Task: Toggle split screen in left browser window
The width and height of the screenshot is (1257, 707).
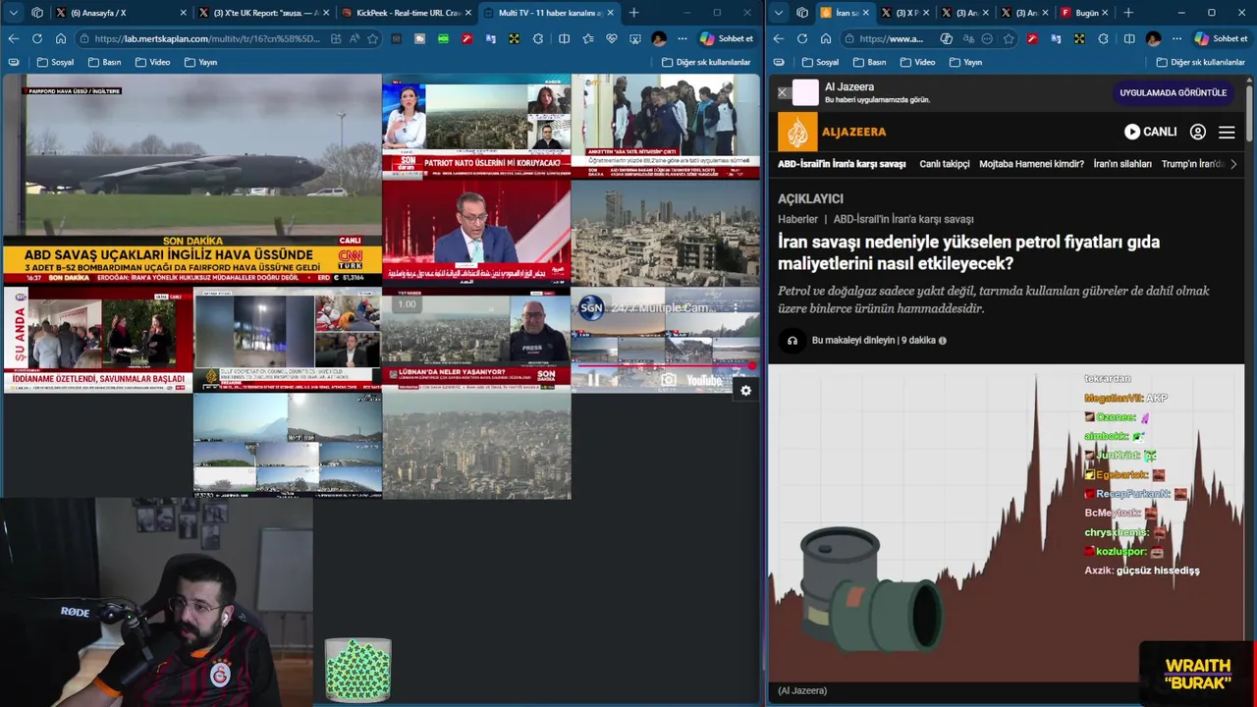Action: click(564, 38)
